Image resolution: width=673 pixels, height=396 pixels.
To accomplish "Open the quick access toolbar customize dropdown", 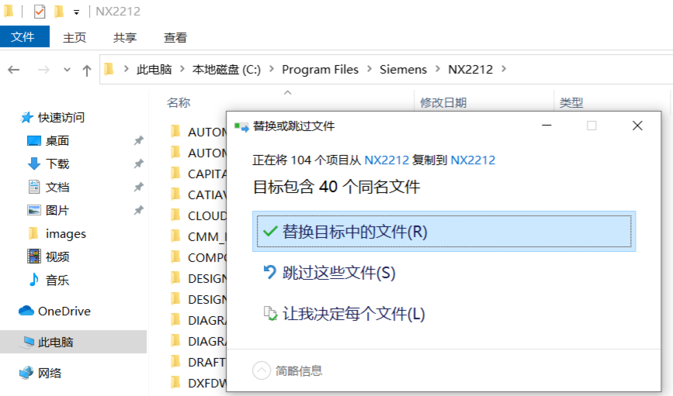I will [76, 12].
